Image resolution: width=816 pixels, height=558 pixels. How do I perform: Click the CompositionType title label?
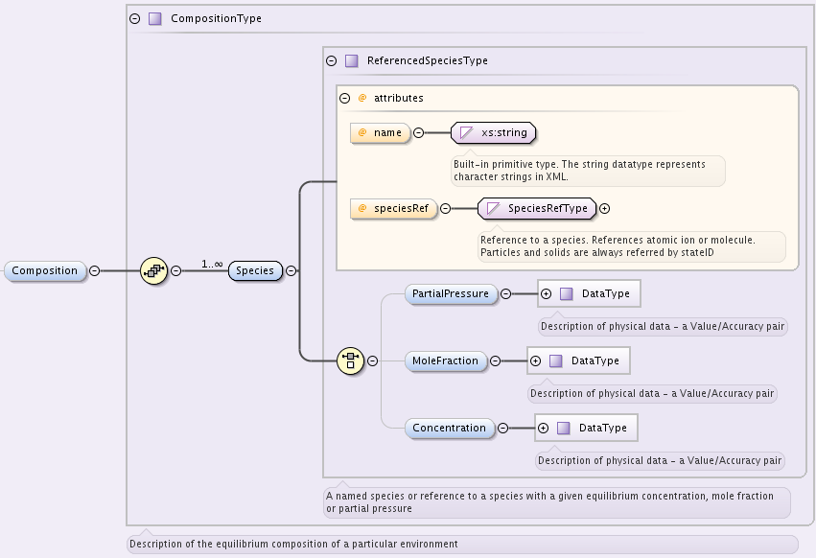217,19
